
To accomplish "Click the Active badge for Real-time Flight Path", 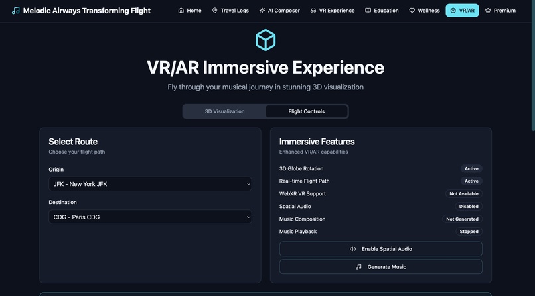I will click(x=471, y=181).
